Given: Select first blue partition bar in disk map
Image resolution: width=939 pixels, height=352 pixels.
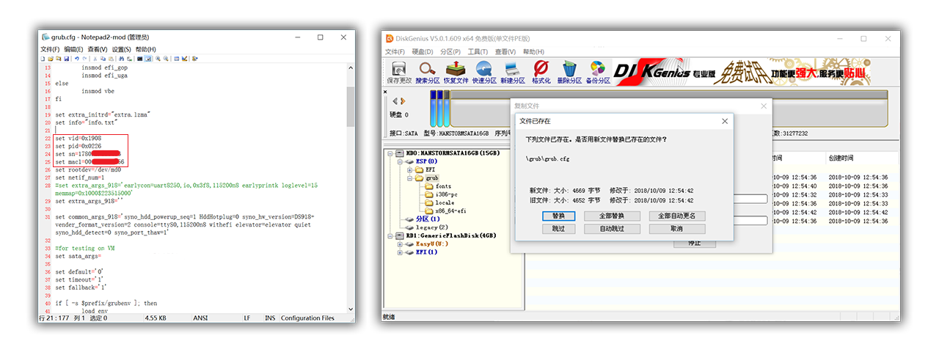Looking at the screenshot, I should (x=433, y=109).
